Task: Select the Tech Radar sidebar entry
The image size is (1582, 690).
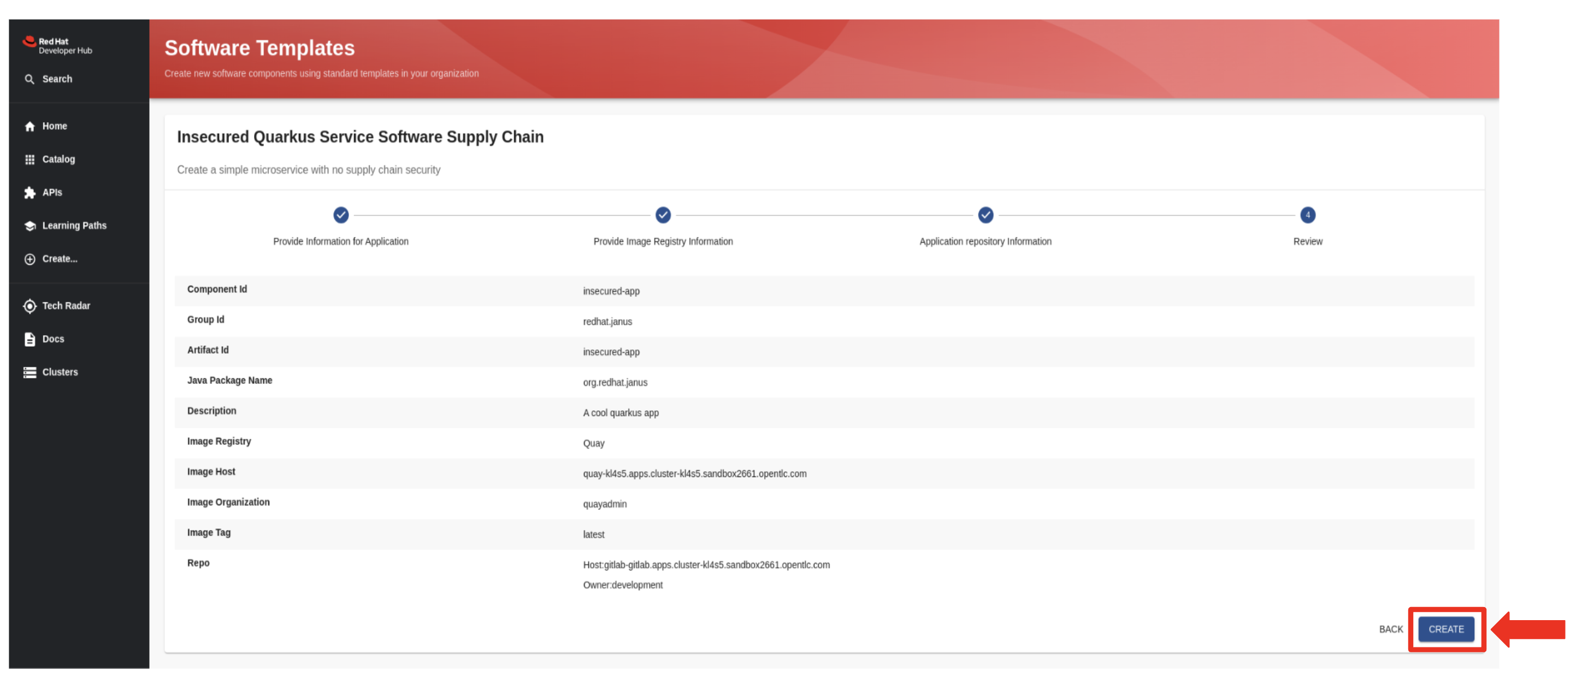Action: point(66,306)
